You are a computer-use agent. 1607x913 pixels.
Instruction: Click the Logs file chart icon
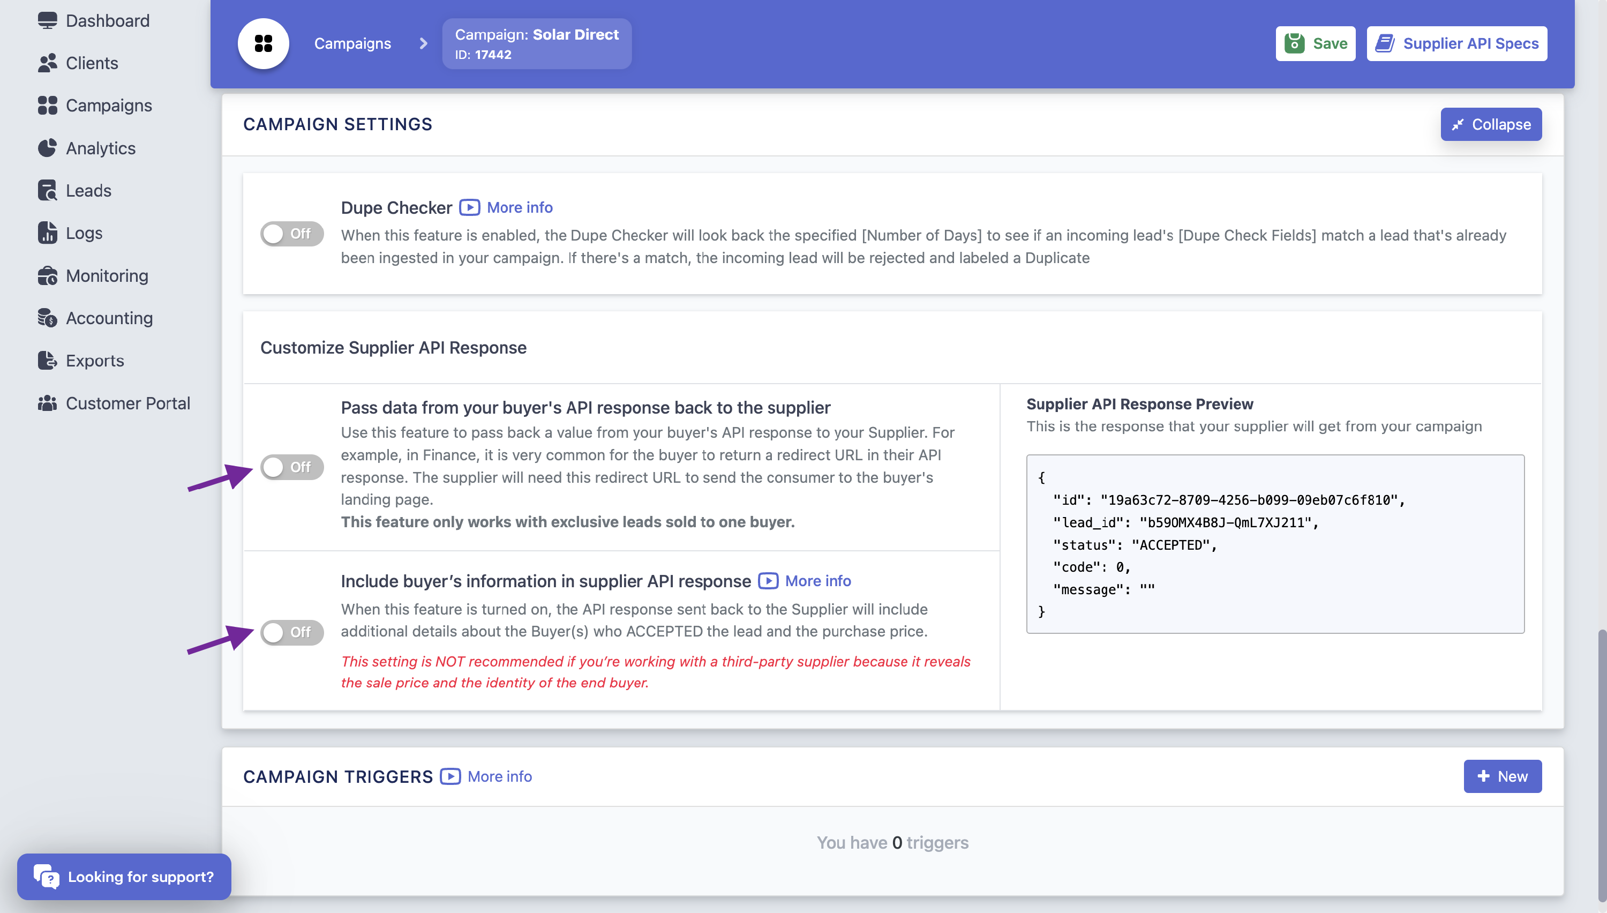click(47, 233)
